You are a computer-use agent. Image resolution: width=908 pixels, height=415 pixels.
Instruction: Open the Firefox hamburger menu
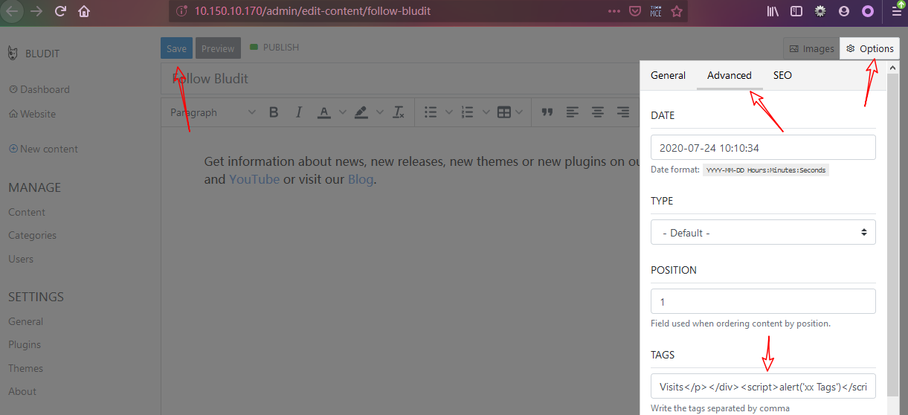[x=896, y=11]
